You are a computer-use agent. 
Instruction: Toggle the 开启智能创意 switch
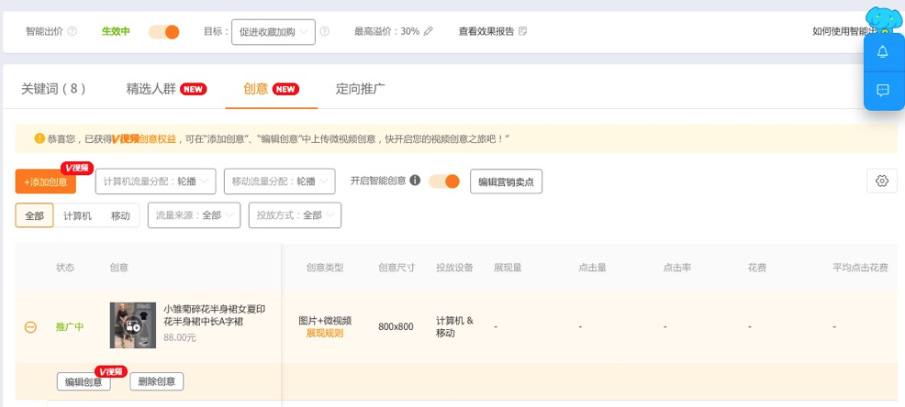point(444,181)
